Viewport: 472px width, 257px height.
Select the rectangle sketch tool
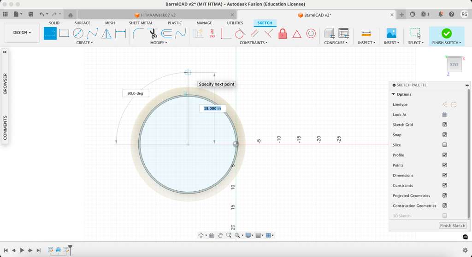tap(64, 33)
